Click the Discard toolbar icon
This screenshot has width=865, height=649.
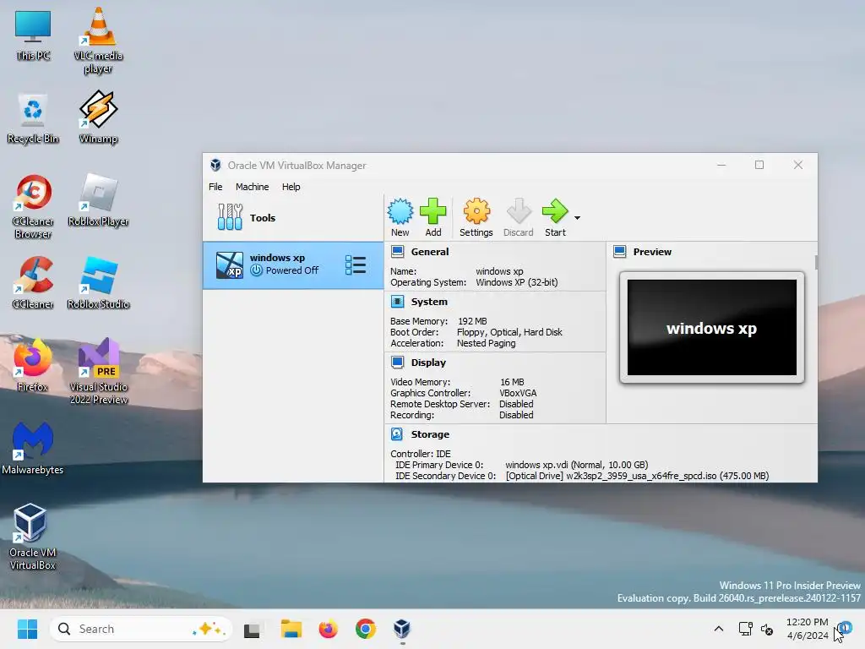[518, 211]
